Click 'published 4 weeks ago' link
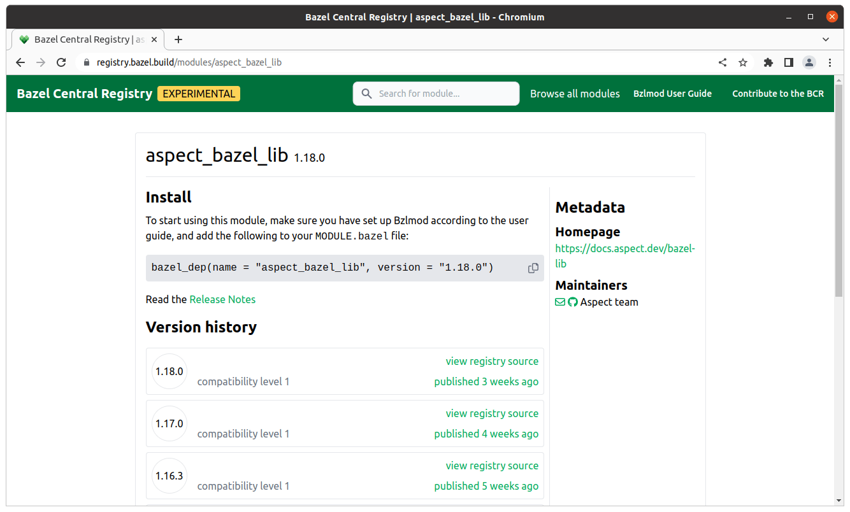Viewport: 850px width, 512px height. (x=486, y=434)
